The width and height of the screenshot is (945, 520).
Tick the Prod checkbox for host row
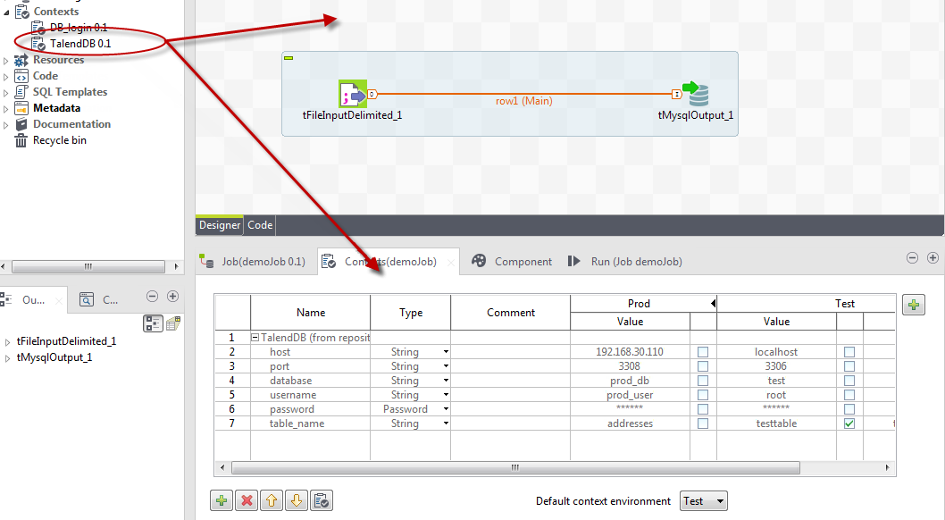[x=703, y=352]
